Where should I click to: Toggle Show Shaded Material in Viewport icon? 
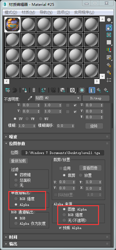(82, 90)
